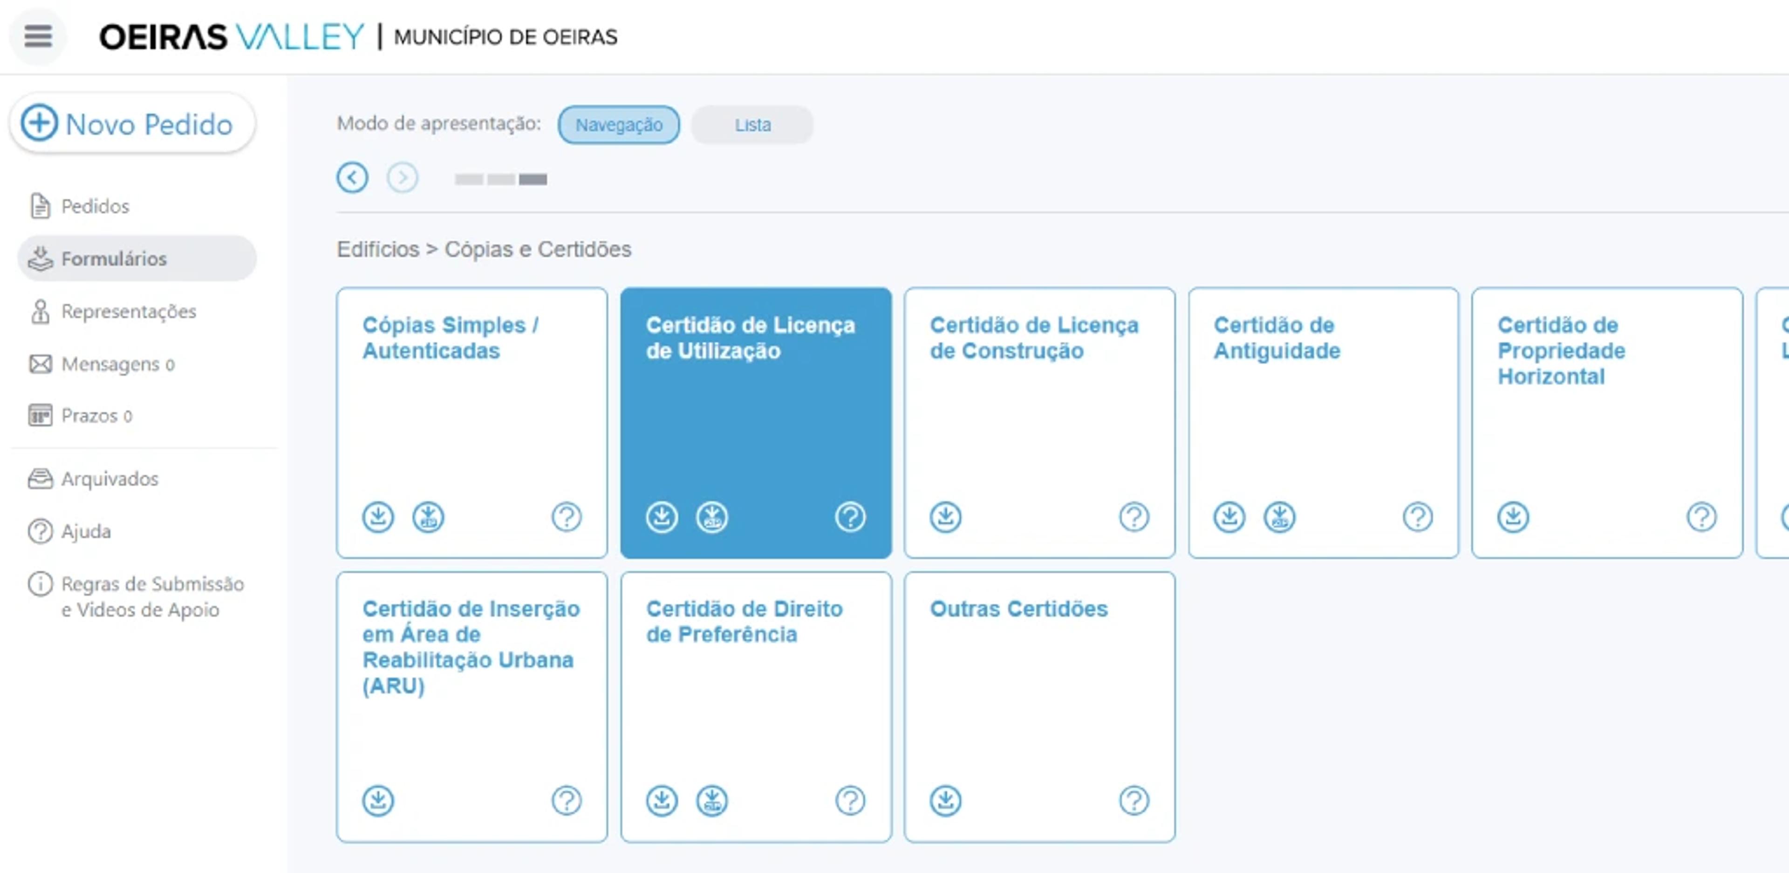1789x873 pixels.
Task: Show help for Certidão de Propriedade Horizontal
Action: [x=1702, y=517]
